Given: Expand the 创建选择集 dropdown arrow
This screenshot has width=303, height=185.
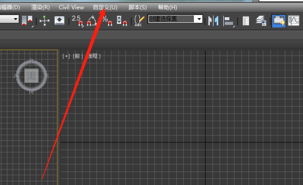Looking at the screenshot, I should click(199, 19).
